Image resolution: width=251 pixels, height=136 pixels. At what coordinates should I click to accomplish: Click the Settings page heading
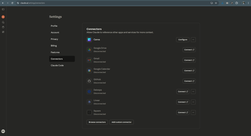click(55, 17)
